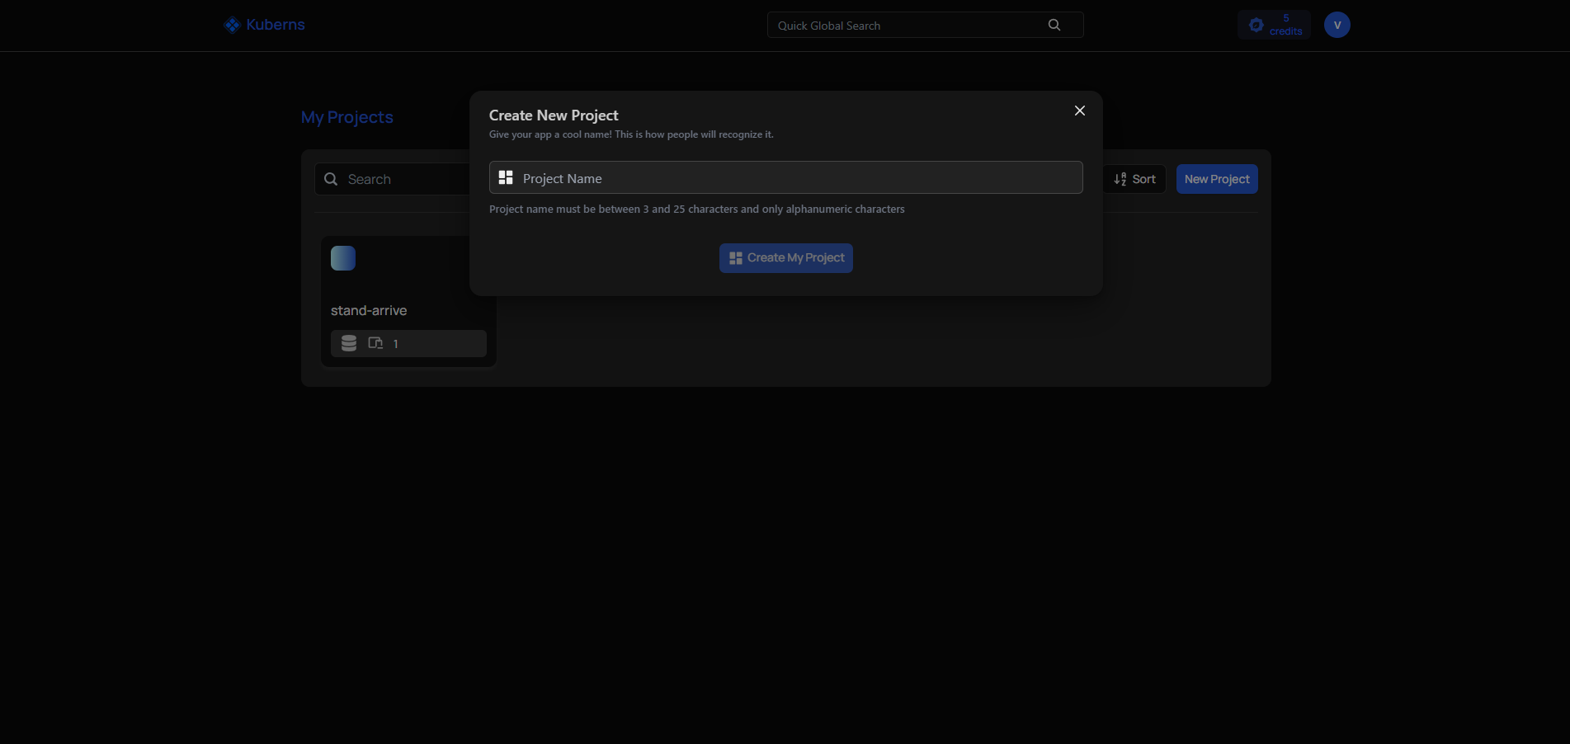The image size is (1570, 744).
Task: Click the database icon on stand-arrive card
Action: (348, 343)
